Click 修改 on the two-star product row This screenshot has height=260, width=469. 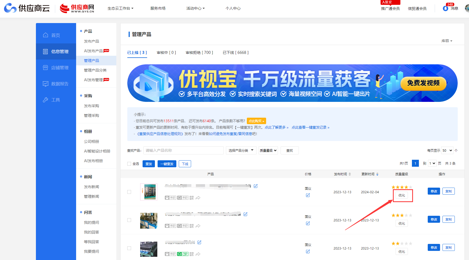point(434,247)
